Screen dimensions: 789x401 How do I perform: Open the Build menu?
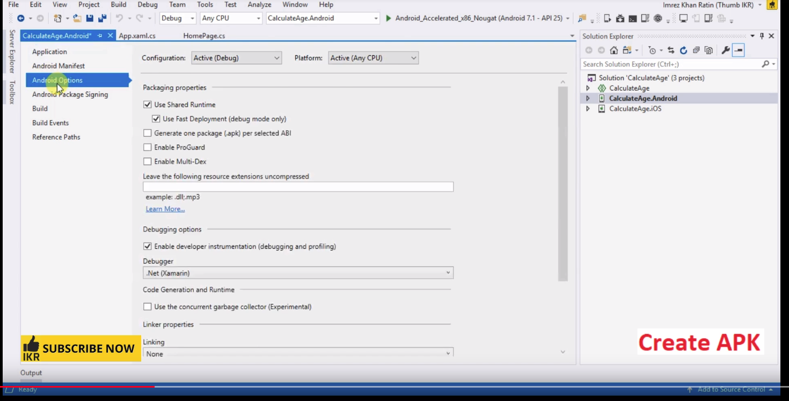click(119, 4)
